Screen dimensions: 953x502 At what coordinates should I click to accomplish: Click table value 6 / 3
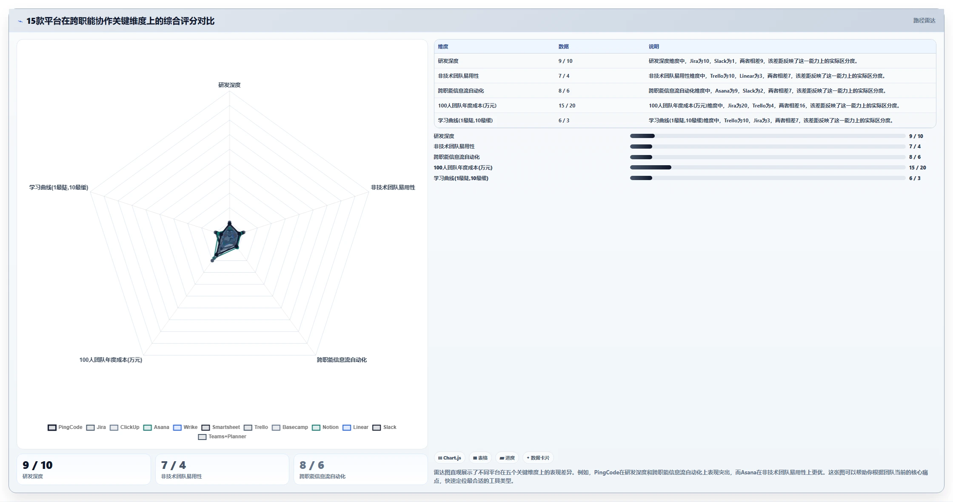pyautogui.click(x=564, y=121)
